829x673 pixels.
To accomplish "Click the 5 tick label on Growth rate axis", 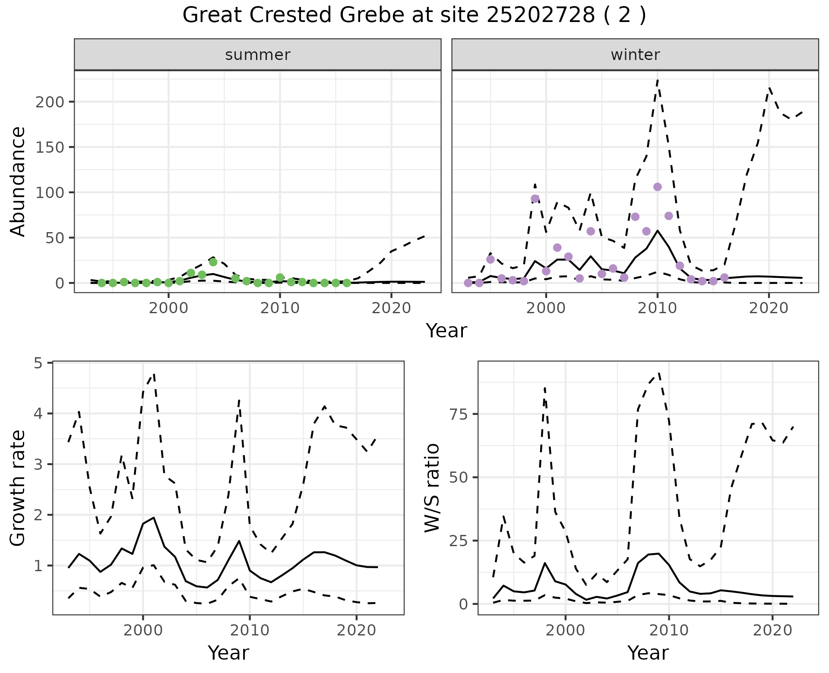I will 38,363.
